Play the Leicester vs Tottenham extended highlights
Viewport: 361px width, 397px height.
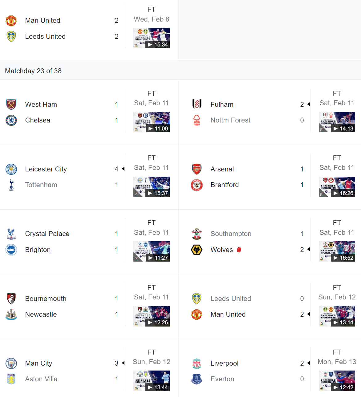pyautogui.click(x=152, y=187)
